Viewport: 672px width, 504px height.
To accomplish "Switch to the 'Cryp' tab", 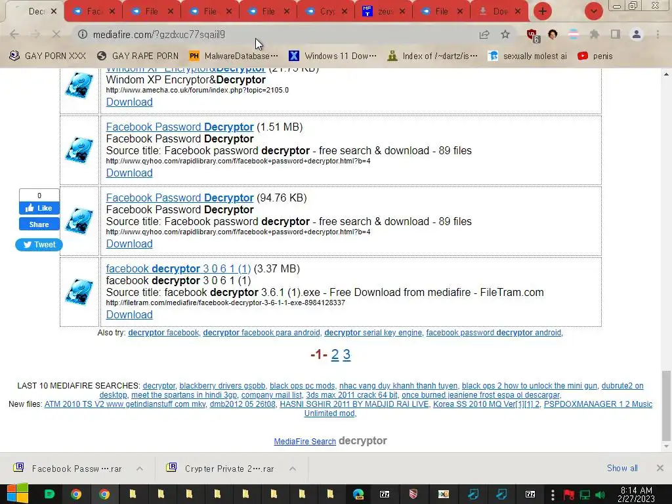I will point(327,12).
